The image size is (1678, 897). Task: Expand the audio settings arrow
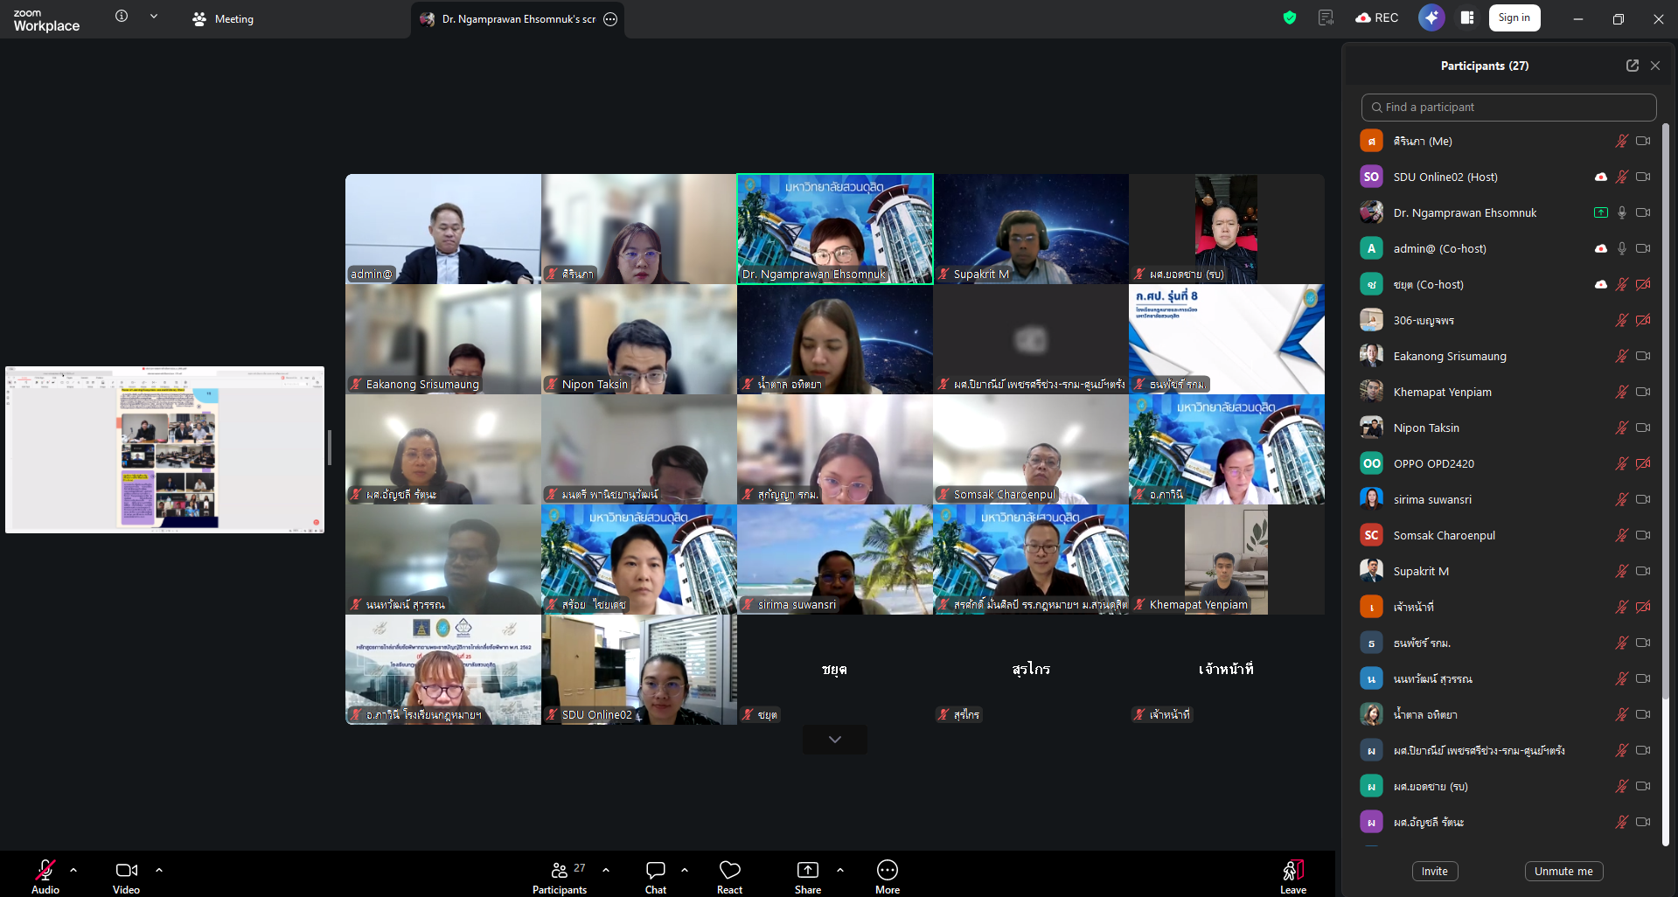(73, 870)
